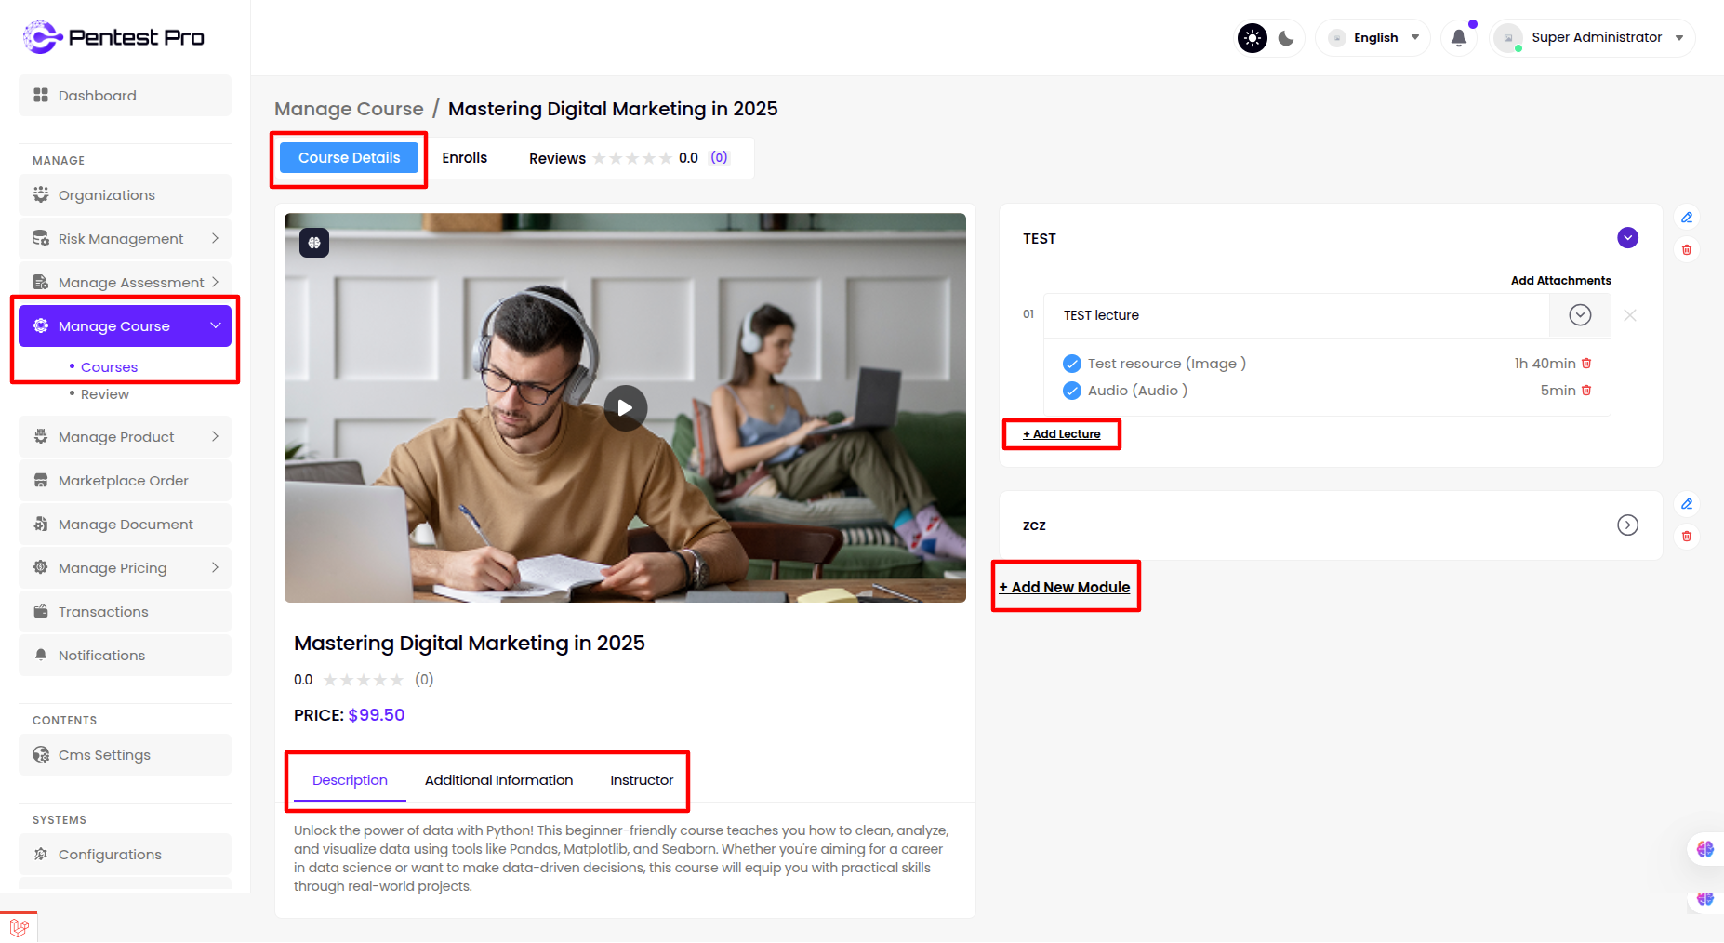Open the English language dropdown

pos(1374,38)
